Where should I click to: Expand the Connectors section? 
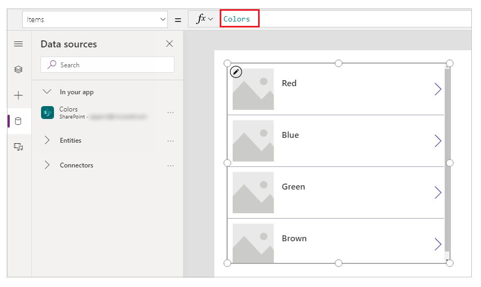coord(47,165)
